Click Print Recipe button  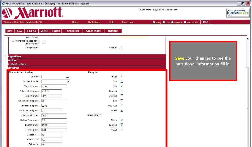pyautogui.click(x=72, y=31)
